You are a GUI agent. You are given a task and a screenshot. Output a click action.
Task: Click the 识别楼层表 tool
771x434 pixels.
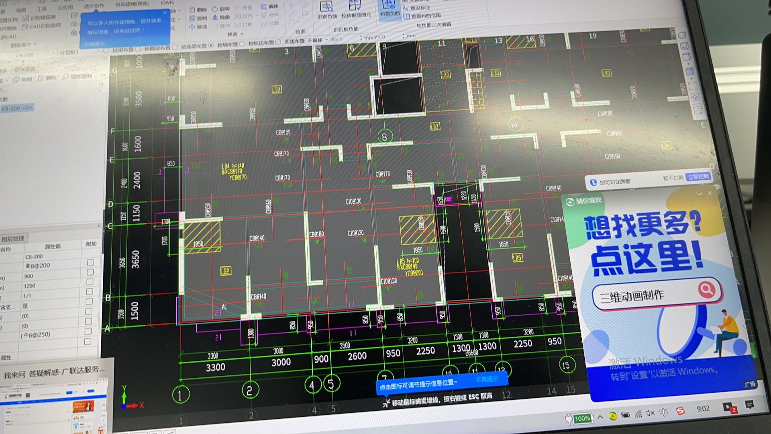point(39,18)
